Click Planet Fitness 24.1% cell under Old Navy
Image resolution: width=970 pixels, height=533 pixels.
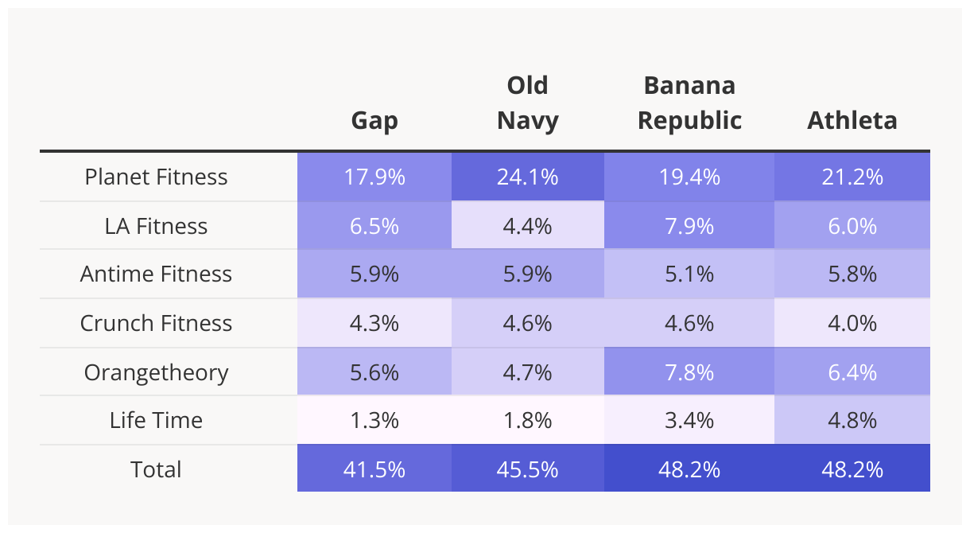tap(528, 177)
